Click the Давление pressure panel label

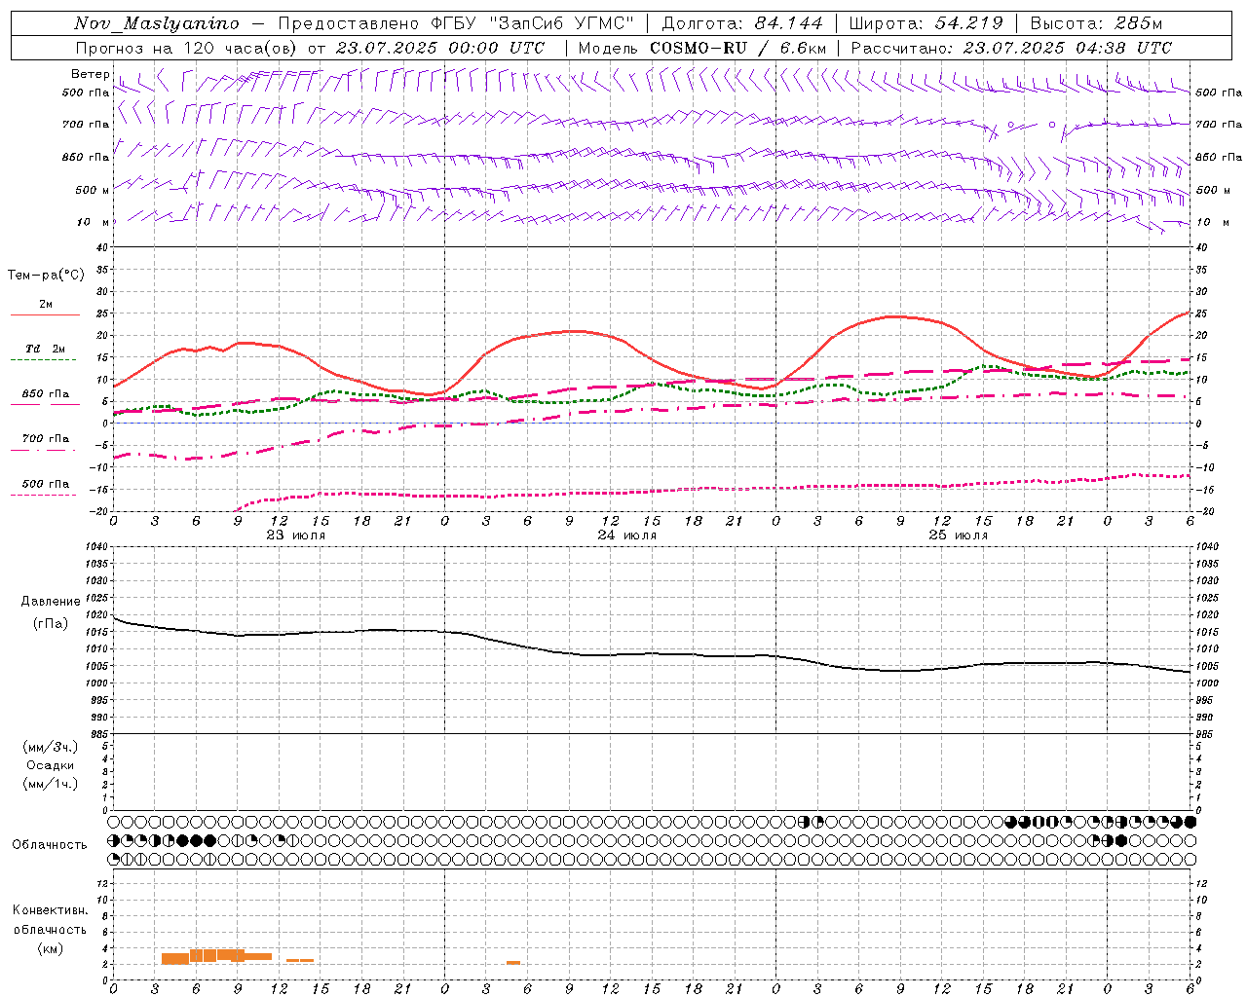[x=51, y=602]
